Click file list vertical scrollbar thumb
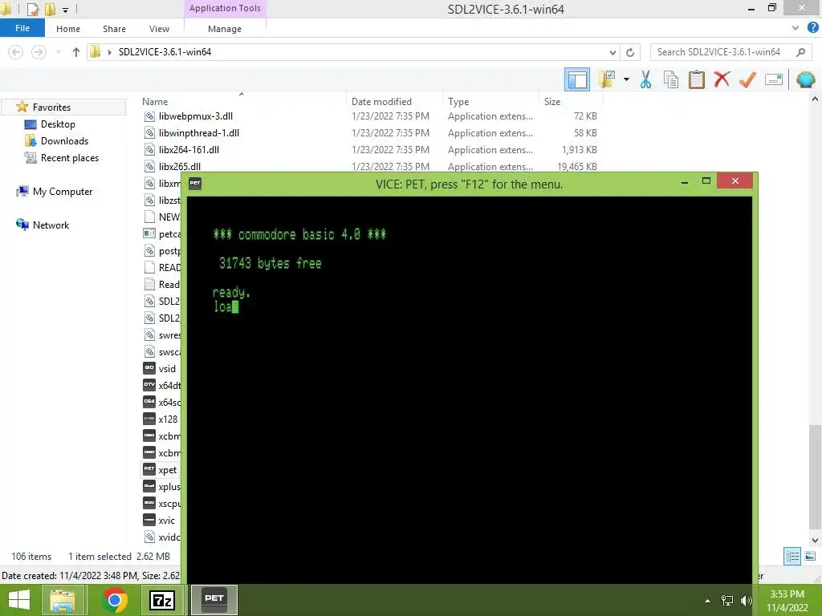This screenshot has height=616, width=822. pyautogui.click(x=815, y=476)
